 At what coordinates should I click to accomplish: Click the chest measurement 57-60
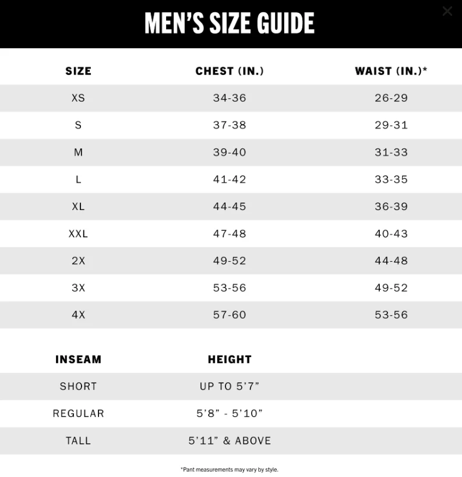pos(230,315)
